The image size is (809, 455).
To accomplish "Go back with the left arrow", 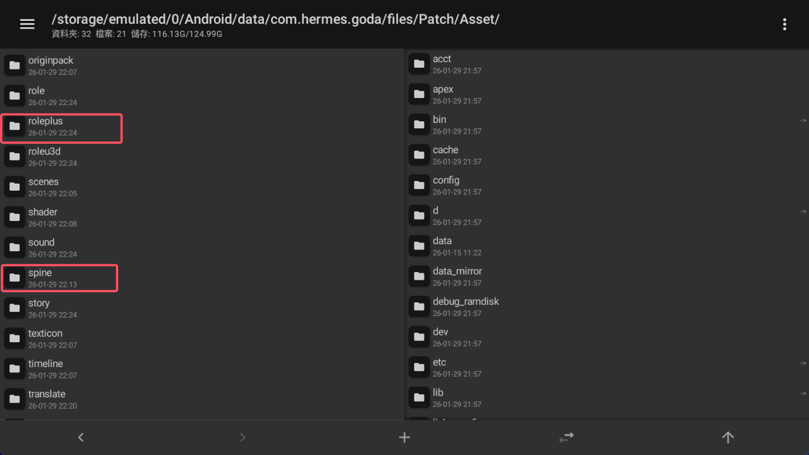I will pos(81,437).
